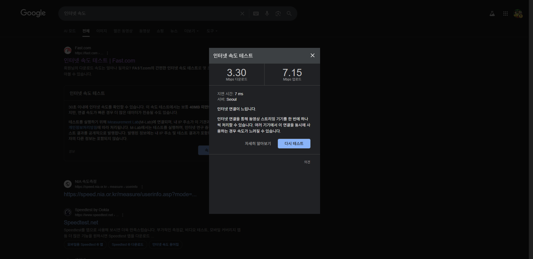Go to the Google logo homepage
The height and width of the screenshot is (259, 533).
click(33, 13)
